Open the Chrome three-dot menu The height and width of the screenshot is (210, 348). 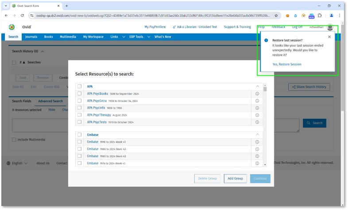(339, 16)
